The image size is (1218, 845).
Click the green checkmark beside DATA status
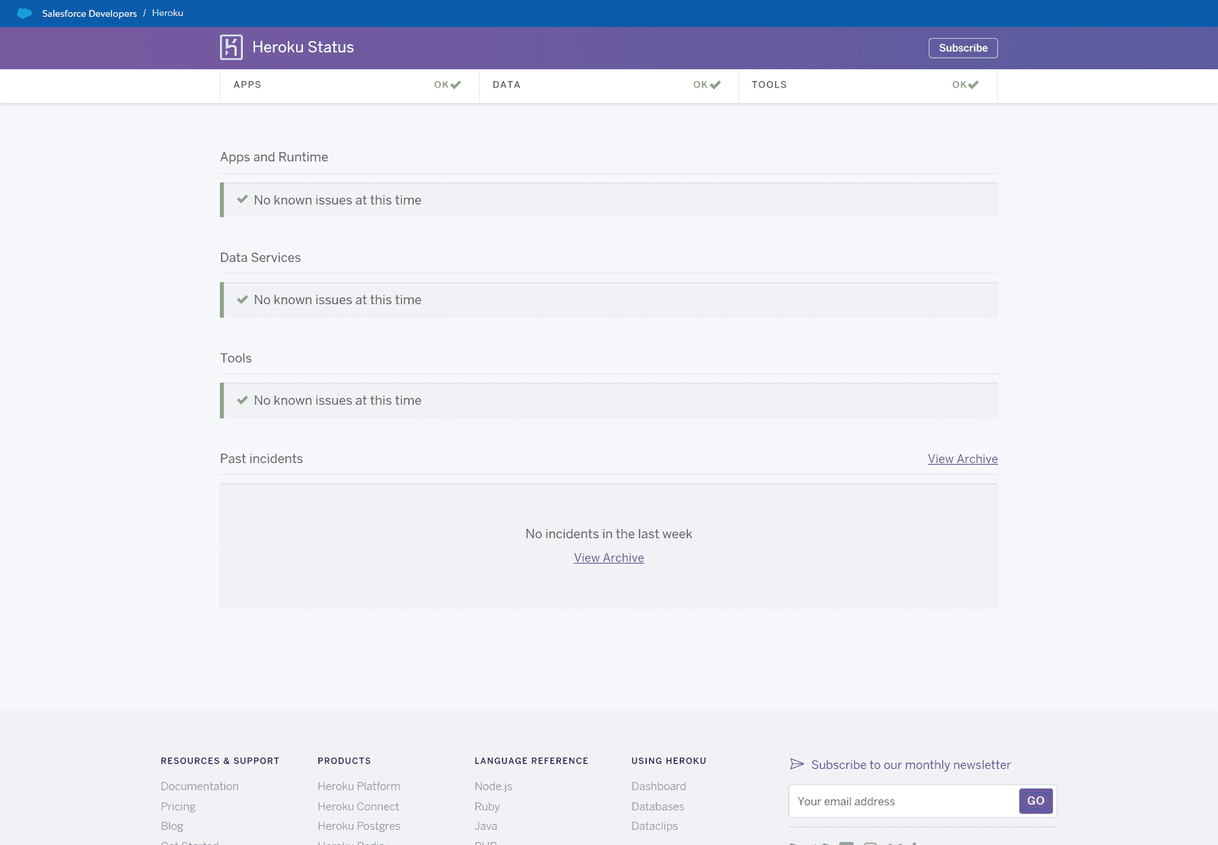coord(715,84)
